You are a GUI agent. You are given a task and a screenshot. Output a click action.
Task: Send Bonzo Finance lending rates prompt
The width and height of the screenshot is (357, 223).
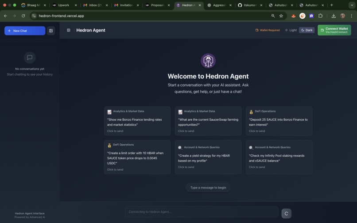pos(137,121)
